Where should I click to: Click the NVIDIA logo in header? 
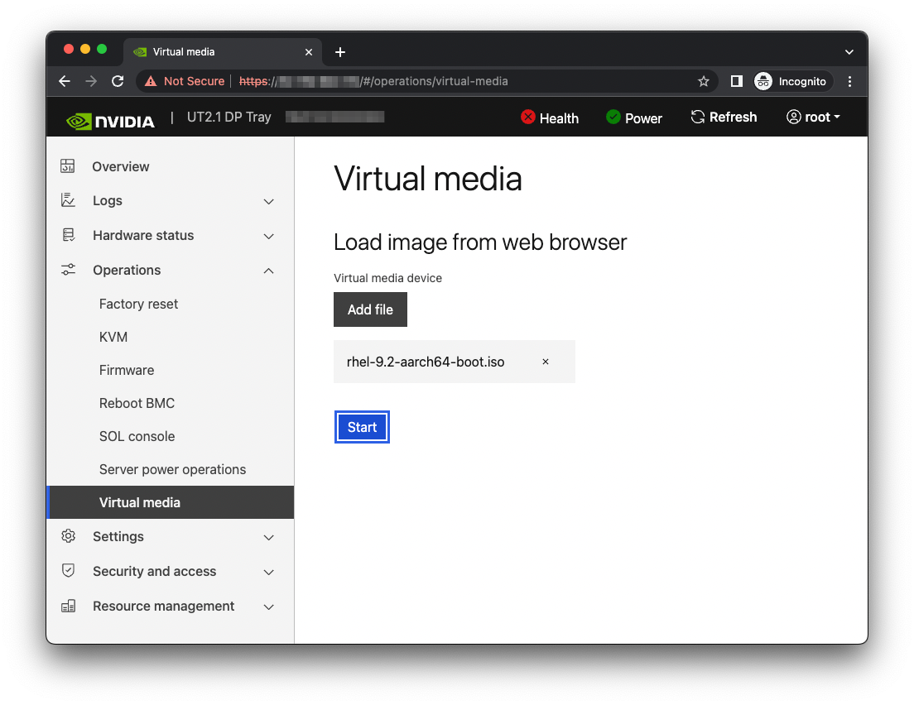pos(110,121)
